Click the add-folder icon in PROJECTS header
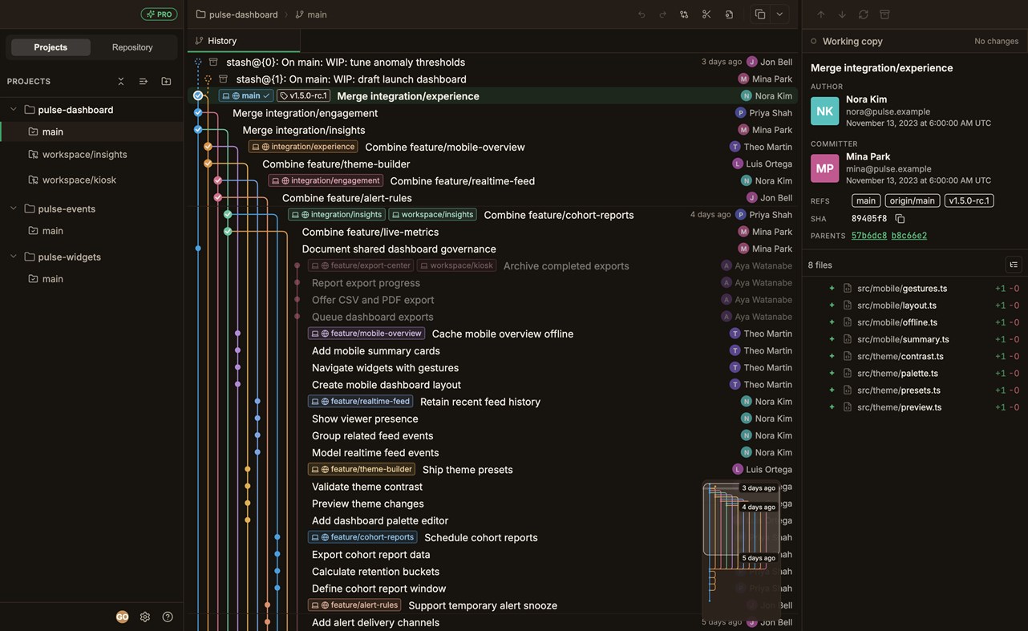This screenshot has height=631, width=1028. pos(166,81)
